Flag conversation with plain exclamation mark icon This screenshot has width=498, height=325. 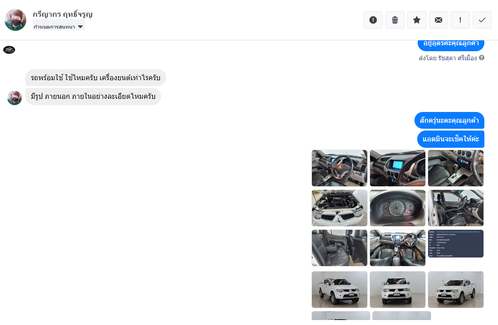(460, 20)
